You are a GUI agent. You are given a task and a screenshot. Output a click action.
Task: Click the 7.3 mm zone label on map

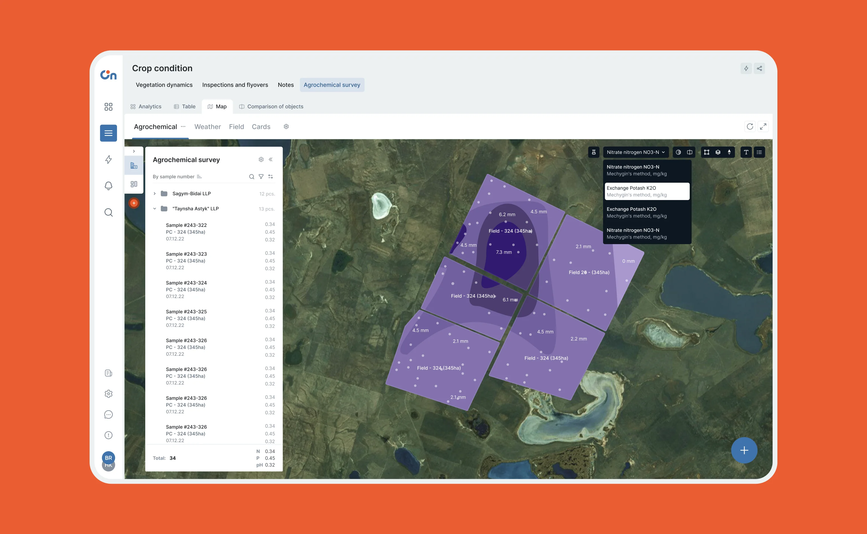point(504,252)
